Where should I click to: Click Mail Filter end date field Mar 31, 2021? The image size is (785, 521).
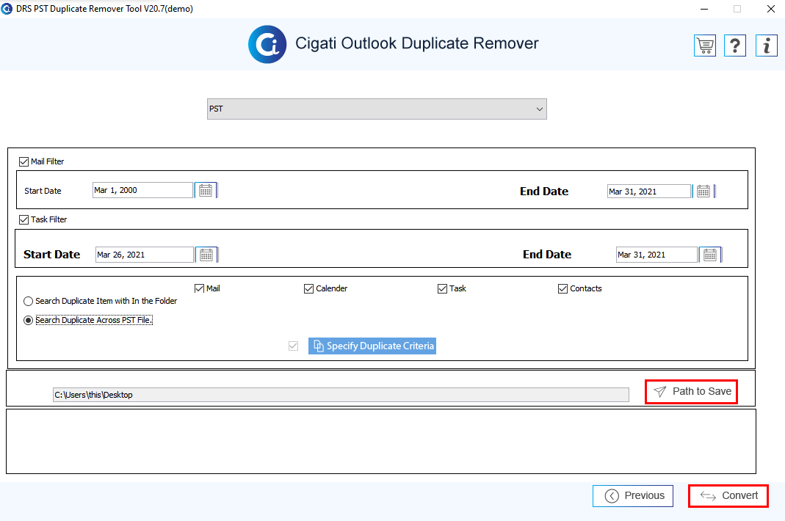click(649, 192)
